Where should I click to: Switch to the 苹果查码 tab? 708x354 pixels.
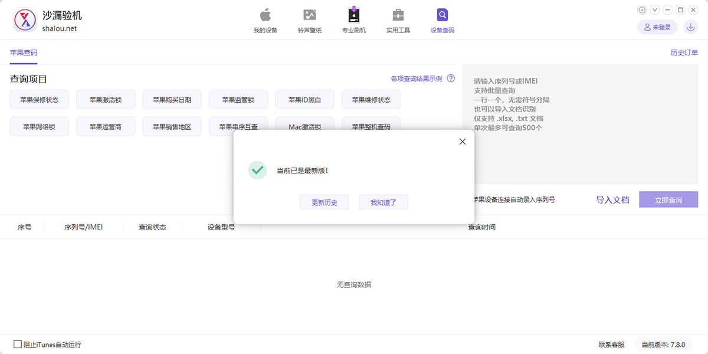24,53
